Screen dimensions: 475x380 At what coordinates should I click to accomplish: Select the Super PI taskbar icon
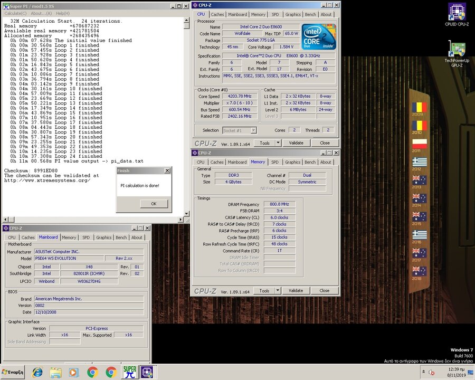(x=130, y=372)
